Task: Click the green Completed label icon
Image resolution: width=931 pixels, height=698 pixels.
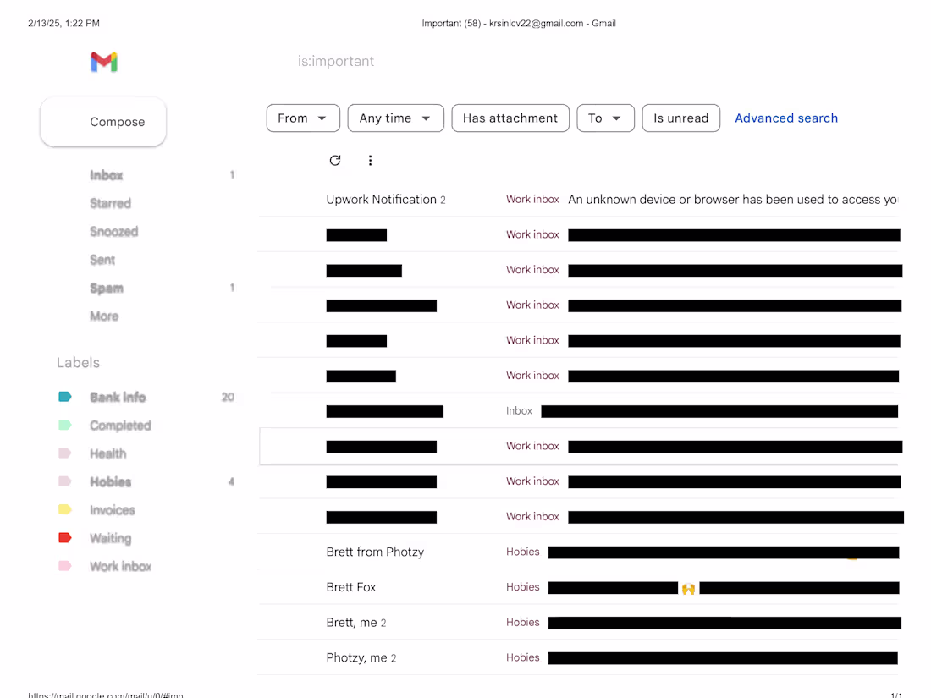Action: pyautogui.click(x=64, y=425)
